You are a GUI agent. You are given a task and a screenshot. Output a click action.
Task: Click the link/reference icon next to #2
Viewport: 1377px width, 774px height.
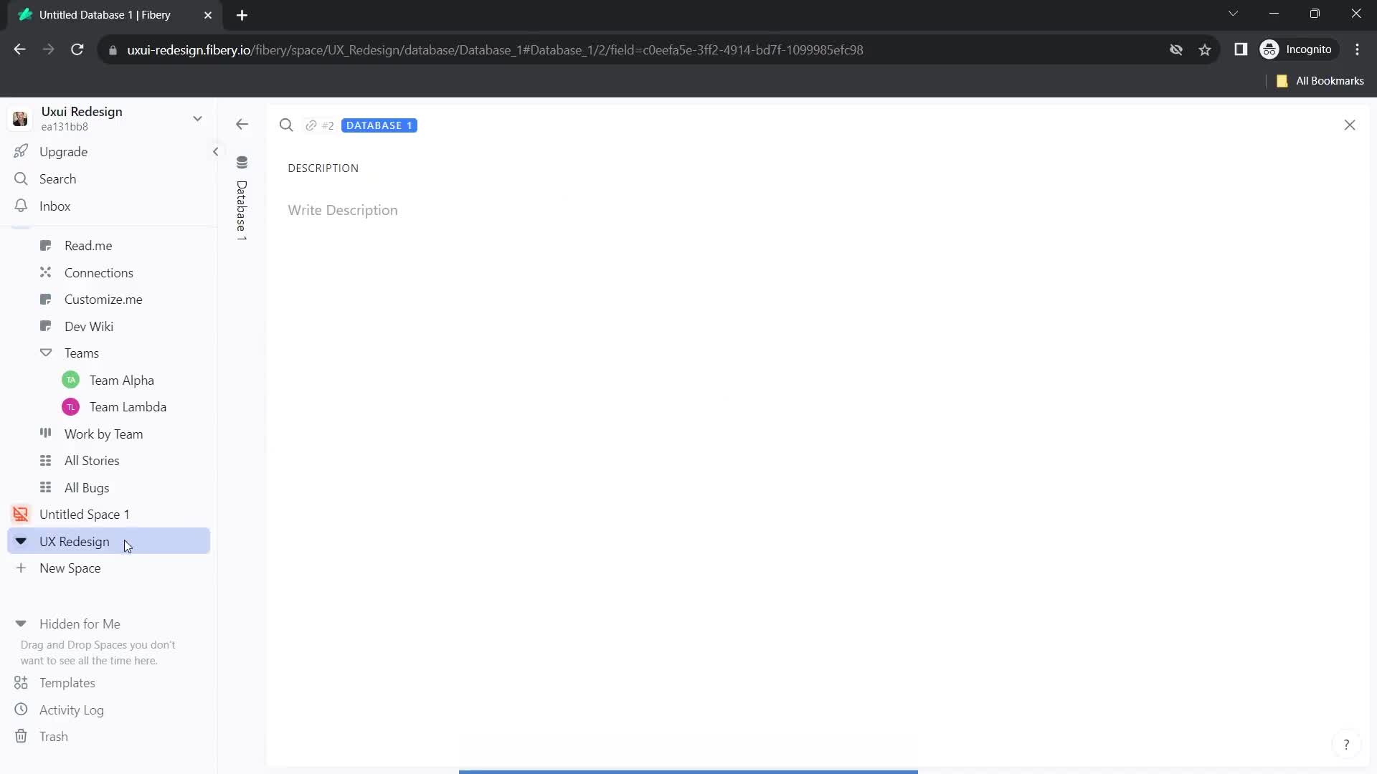tap(311, 125)
